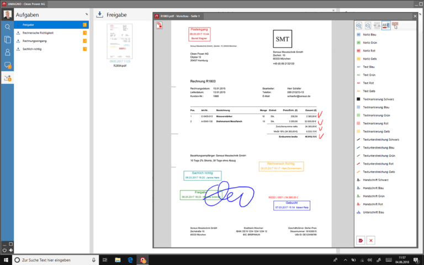This screenshot has width=424, height=265.
Task: Click the zoom in magnifier icon
Action: pos(359,25)
